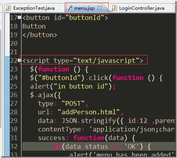Screen dimensions: 177x158
Task: Select the menu.jsp editor tab
Action: pyautogui.click(x=86, y=8)
